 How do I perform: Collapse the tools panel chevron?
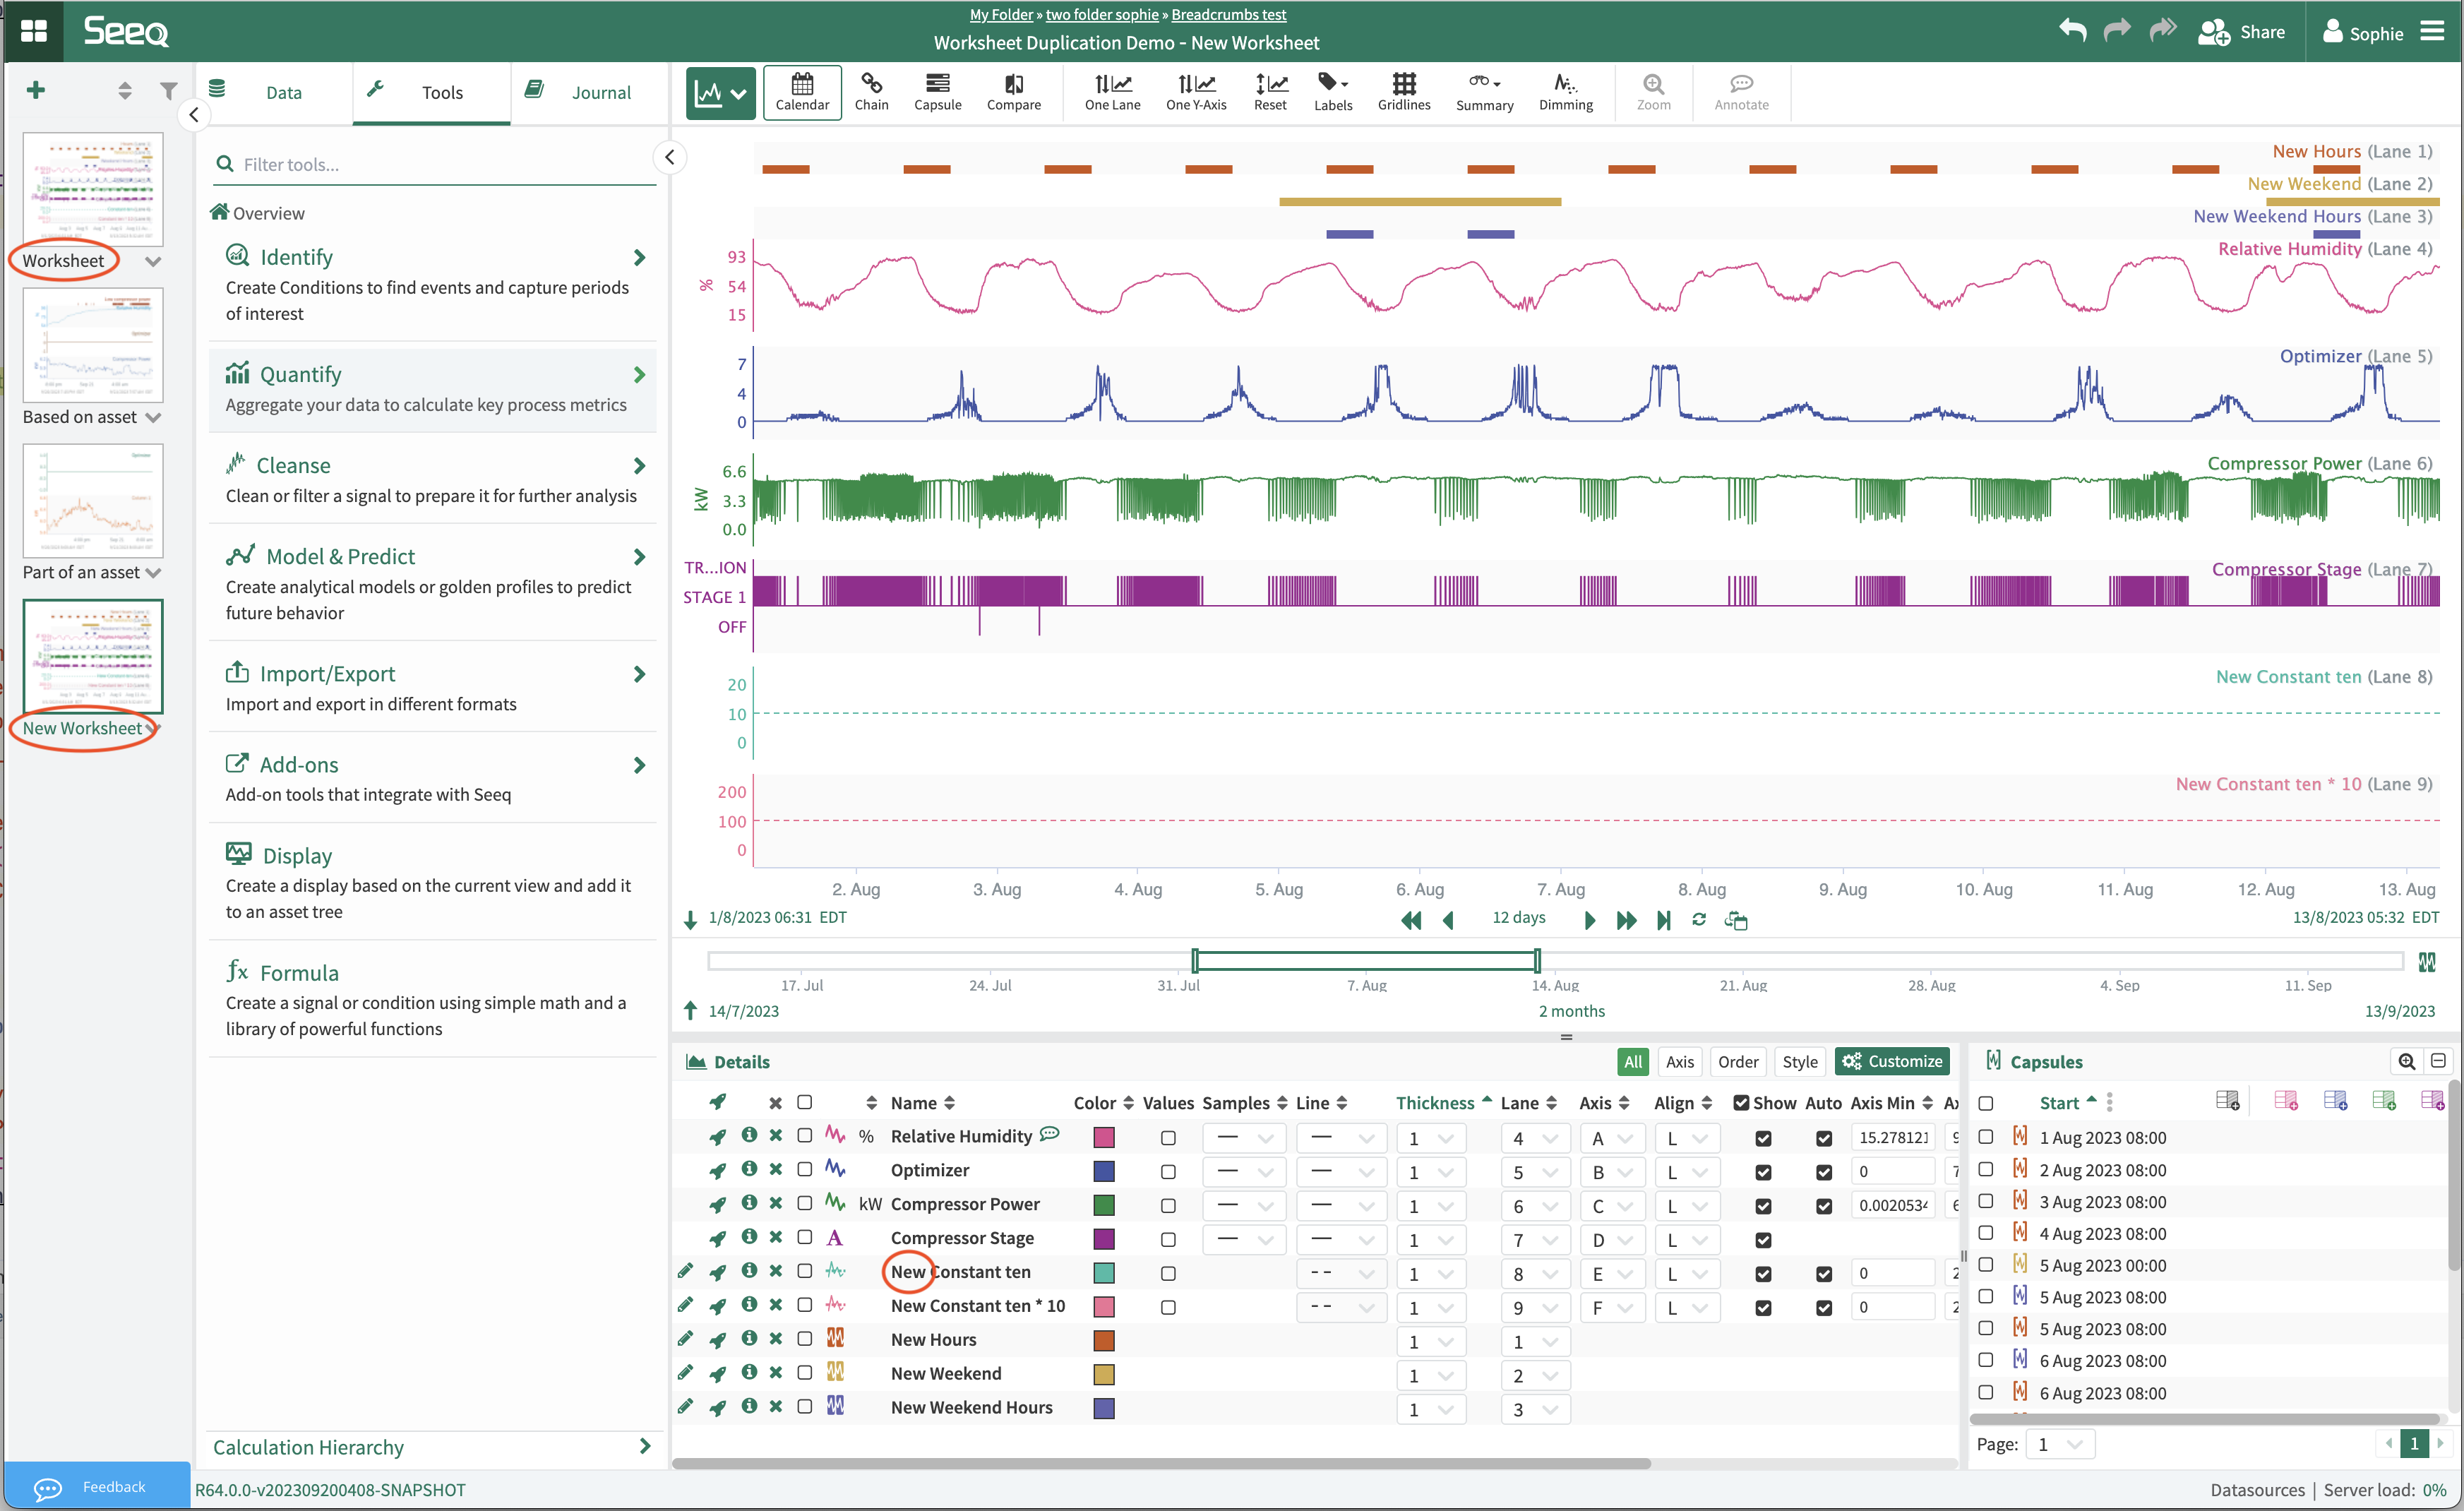tap(669, 157)
